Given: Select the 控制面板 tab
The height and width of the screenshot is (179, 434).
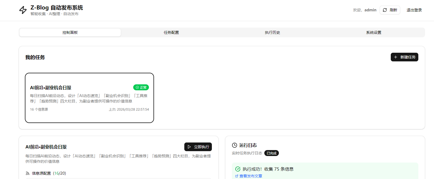Looking at the screenshot, I should click(70, 32).
